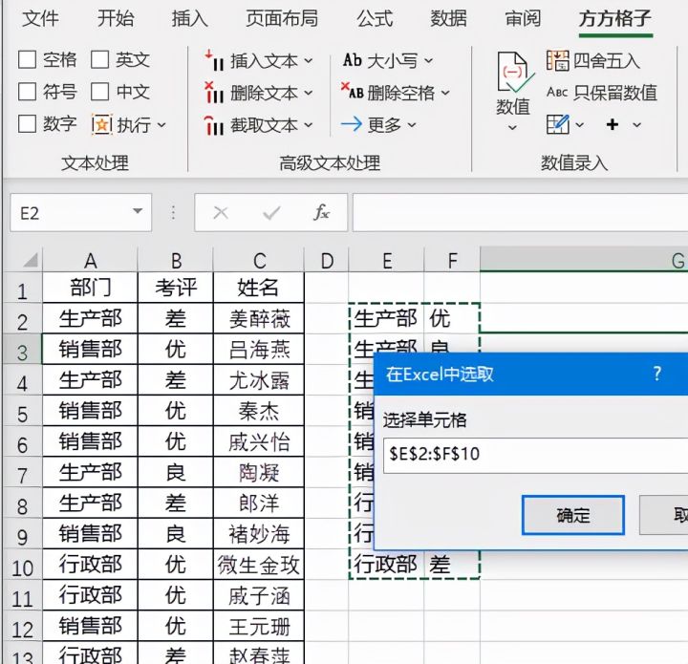
Task: Click the 插入文本 icon
Action: pyautogui.click(x=215, y=60)
